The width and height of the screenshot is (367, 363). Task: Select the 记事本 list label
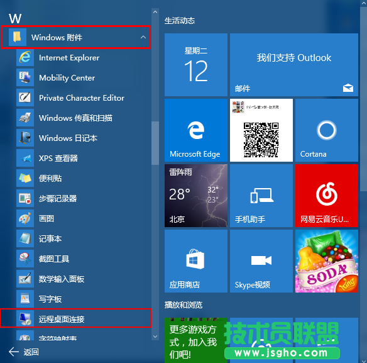click(x=50, y=239)
